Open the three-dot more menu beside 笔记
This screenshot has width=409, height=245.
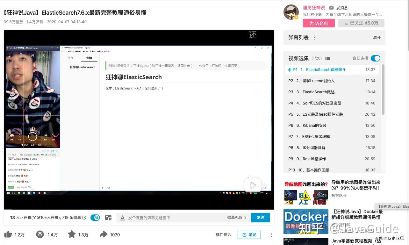pyautogui.click(x=271, y=235)
